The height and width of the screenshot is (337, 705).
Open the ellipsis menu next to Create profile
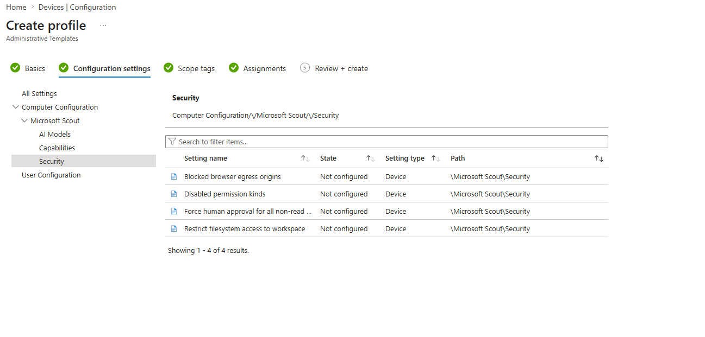click(103, 26)
